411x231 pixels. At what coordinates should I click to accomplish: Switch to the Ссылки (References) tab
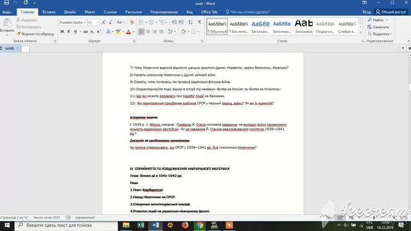(110, 12)
